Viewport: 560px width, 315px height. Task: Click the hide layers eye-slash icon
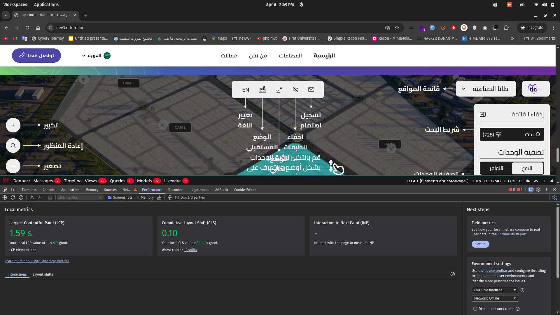(295, 90)
